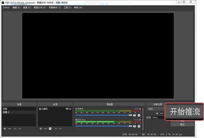Add a new source with plus icon
The image size is (204, 138).
click(x=41, y=129)
